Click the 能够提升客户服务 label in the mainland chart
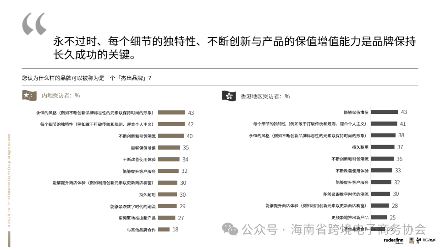 [x=139, y=171]
